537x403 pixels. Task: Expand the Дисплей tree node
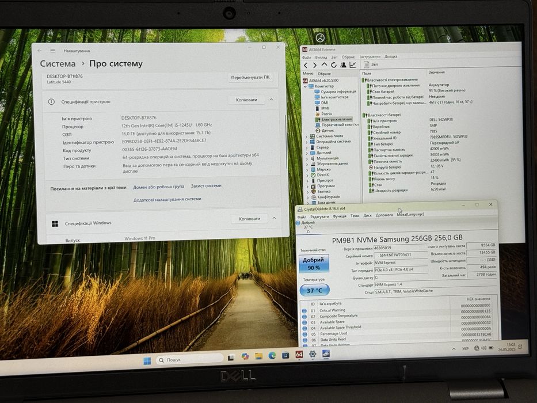pos(307,153)
